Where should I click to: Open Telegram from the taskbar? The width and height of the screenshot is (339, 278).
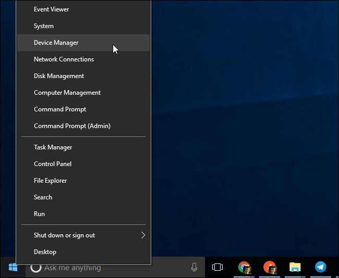[x=320, y=268]
